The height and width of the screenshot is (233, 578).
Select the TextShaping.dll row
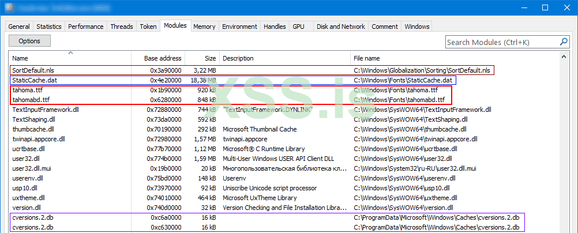tap(284, 119)
